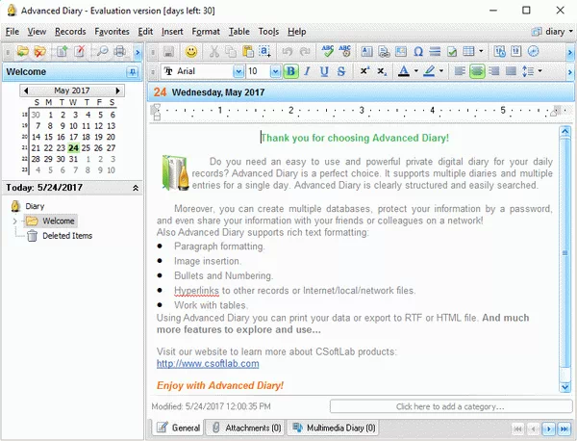The height and width of the screenshot is (441, 577).
Task: Insert the current date and time
Action: (x=499, y=52)
